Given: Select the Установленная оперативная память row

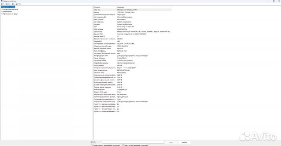Looking at the screenshot, I should tap(132, 75).
